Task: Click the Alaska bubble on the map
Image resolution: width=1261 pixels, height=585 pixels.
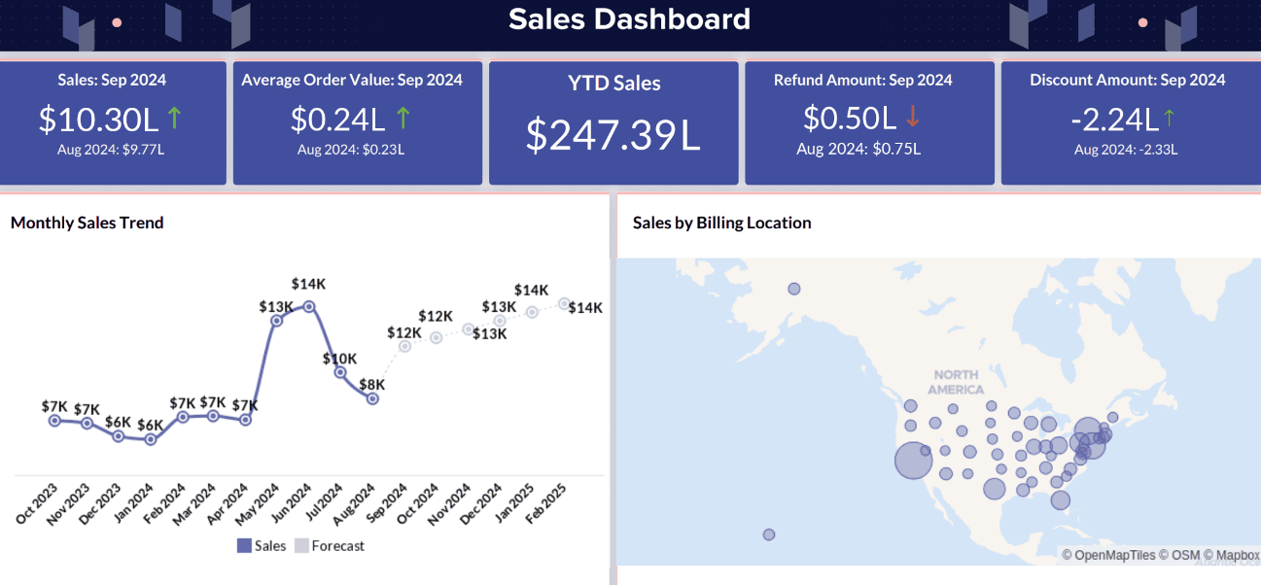Action: pyautogui.click(x=794, y=289)
